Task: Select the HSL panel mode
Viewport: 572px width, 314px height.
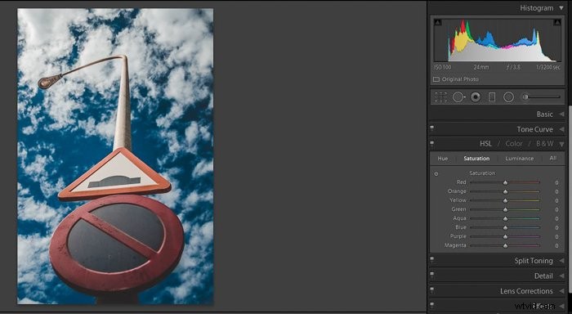Action: click(485, 144)
